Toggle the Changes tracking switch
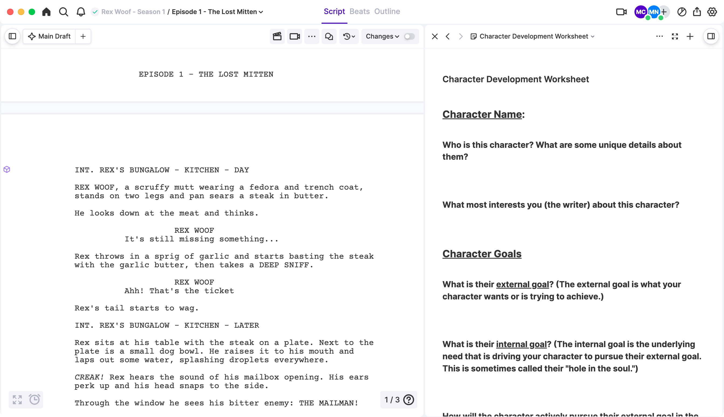 [409, 36]
